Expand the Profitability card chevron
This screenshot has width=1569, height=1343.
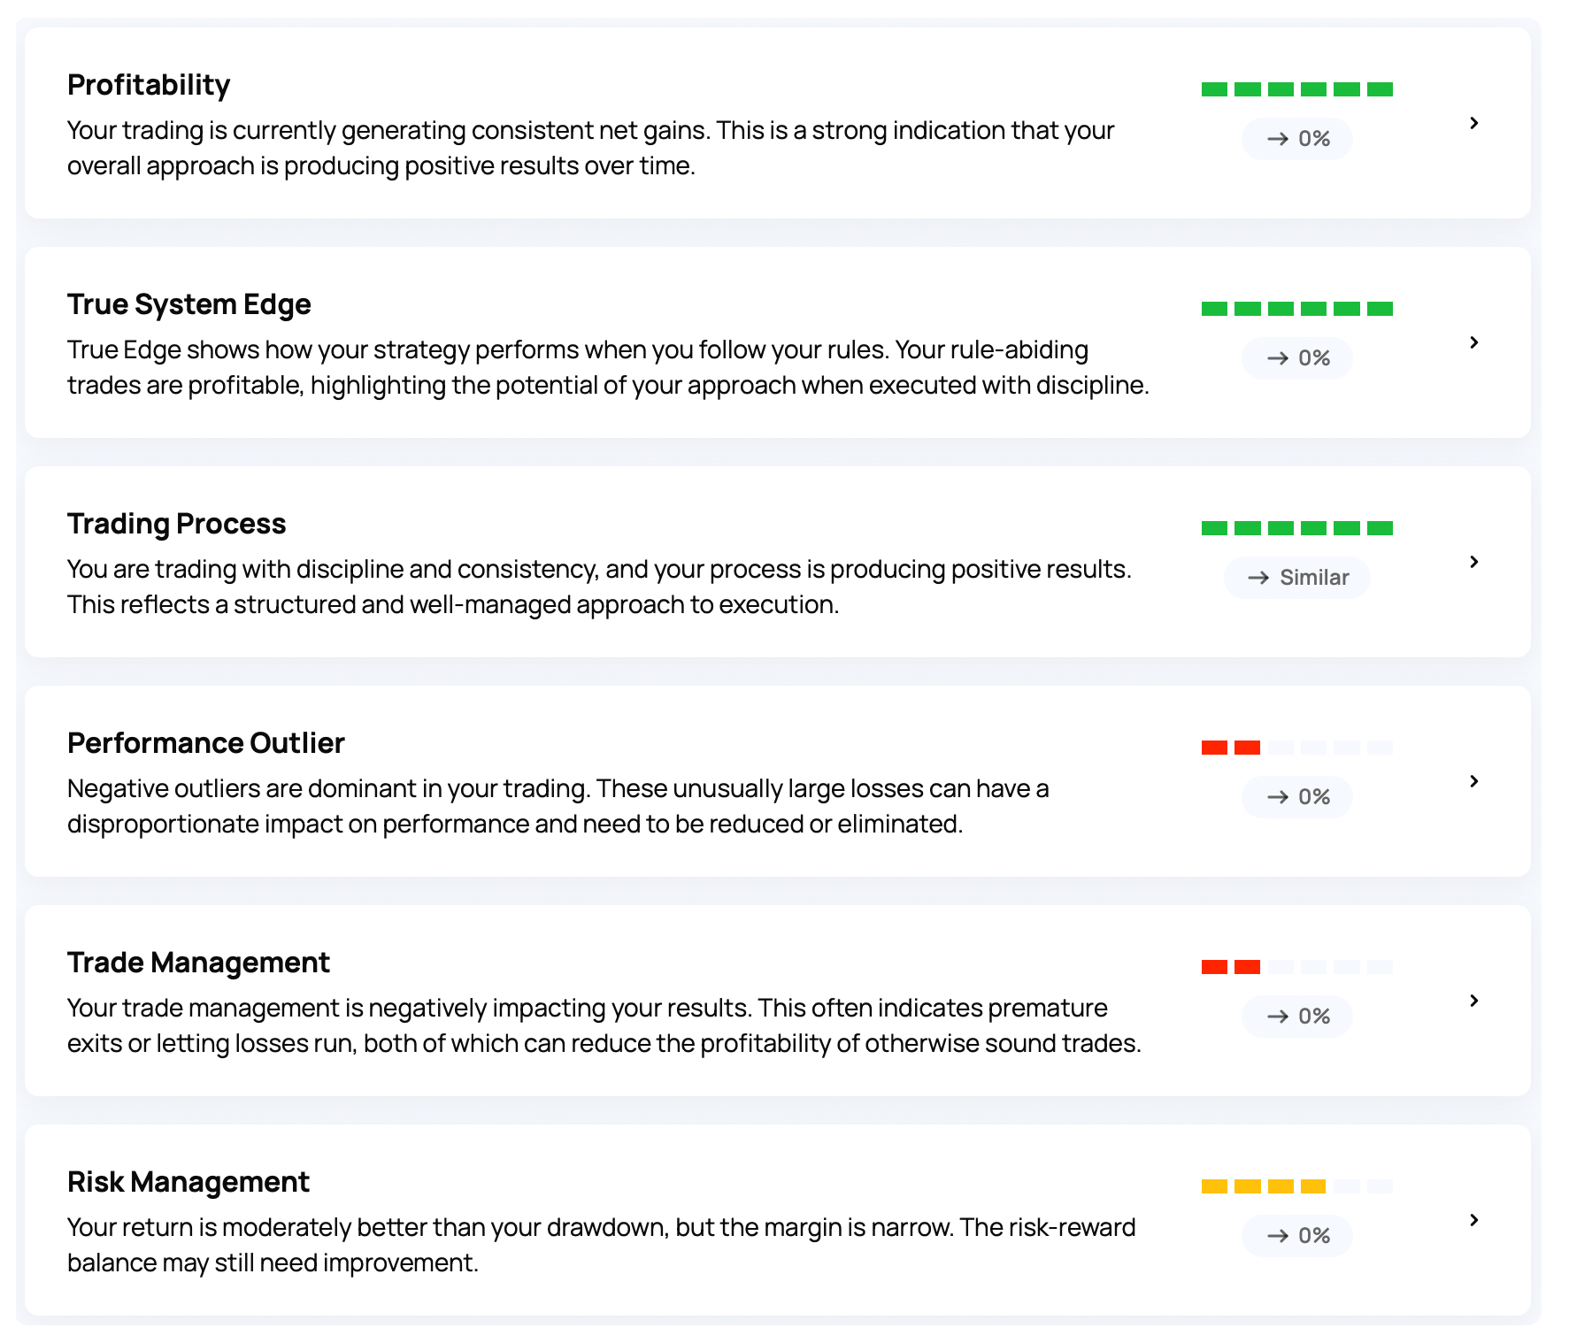pos(1473,123)
